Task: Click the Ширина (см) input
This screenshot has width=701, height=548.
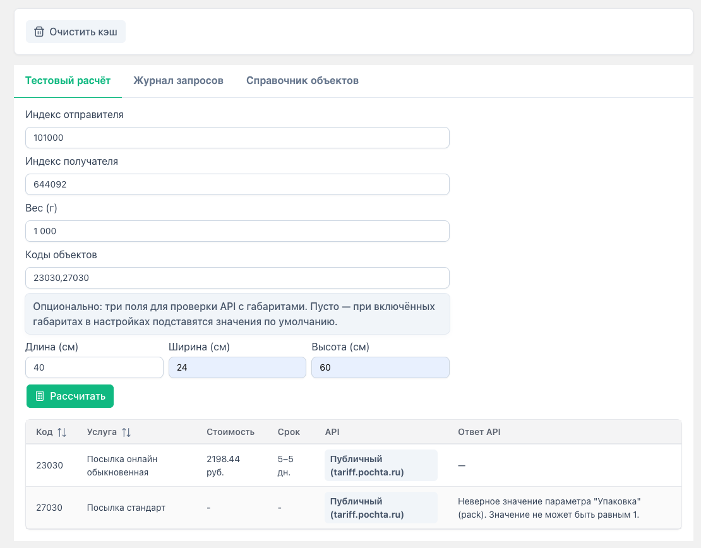Action: point(237,367)
